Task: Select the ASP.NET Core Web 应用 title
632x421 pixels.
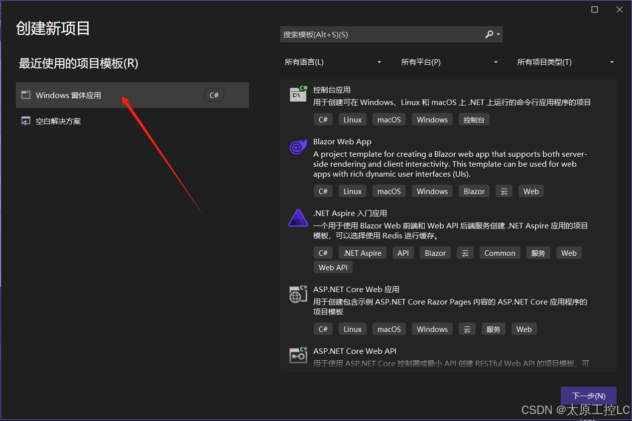Action: (x=356, y=290)
